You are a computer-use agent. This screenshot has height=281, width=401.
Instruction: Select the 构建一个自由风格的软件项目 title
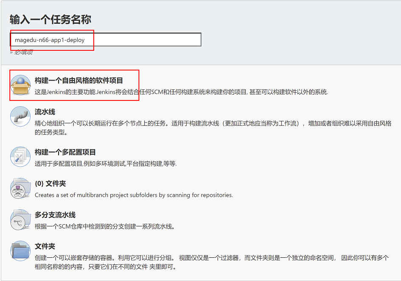point(79,81)
